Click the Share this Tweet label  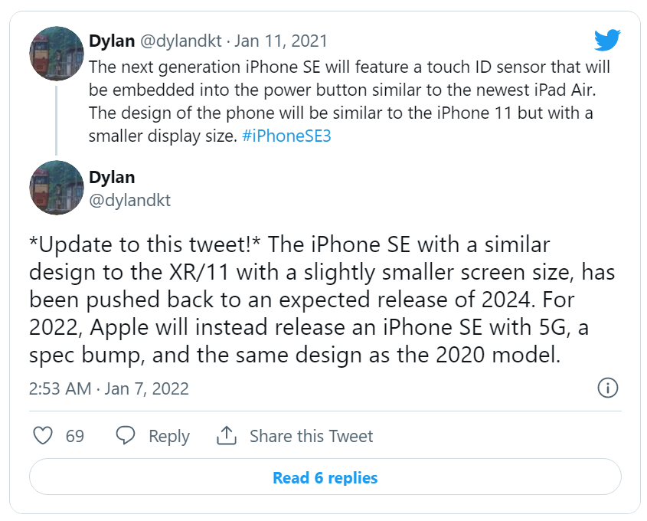click(311, 436)
